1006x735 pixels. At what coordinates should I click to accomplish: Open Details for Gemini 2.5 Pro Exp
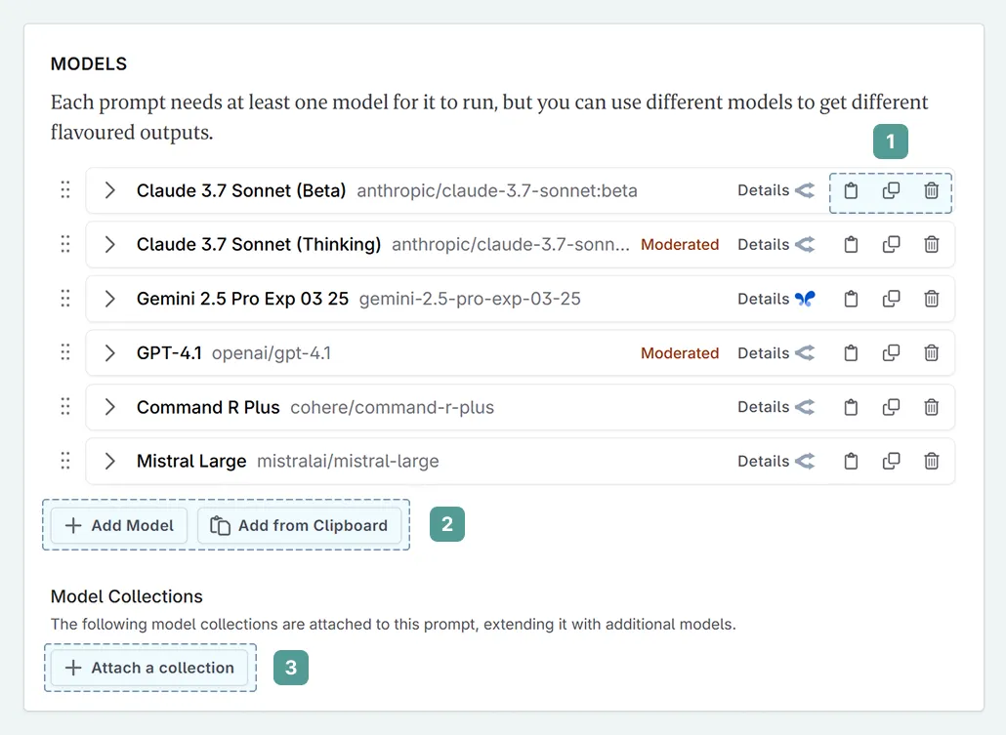tap(763, 300)
